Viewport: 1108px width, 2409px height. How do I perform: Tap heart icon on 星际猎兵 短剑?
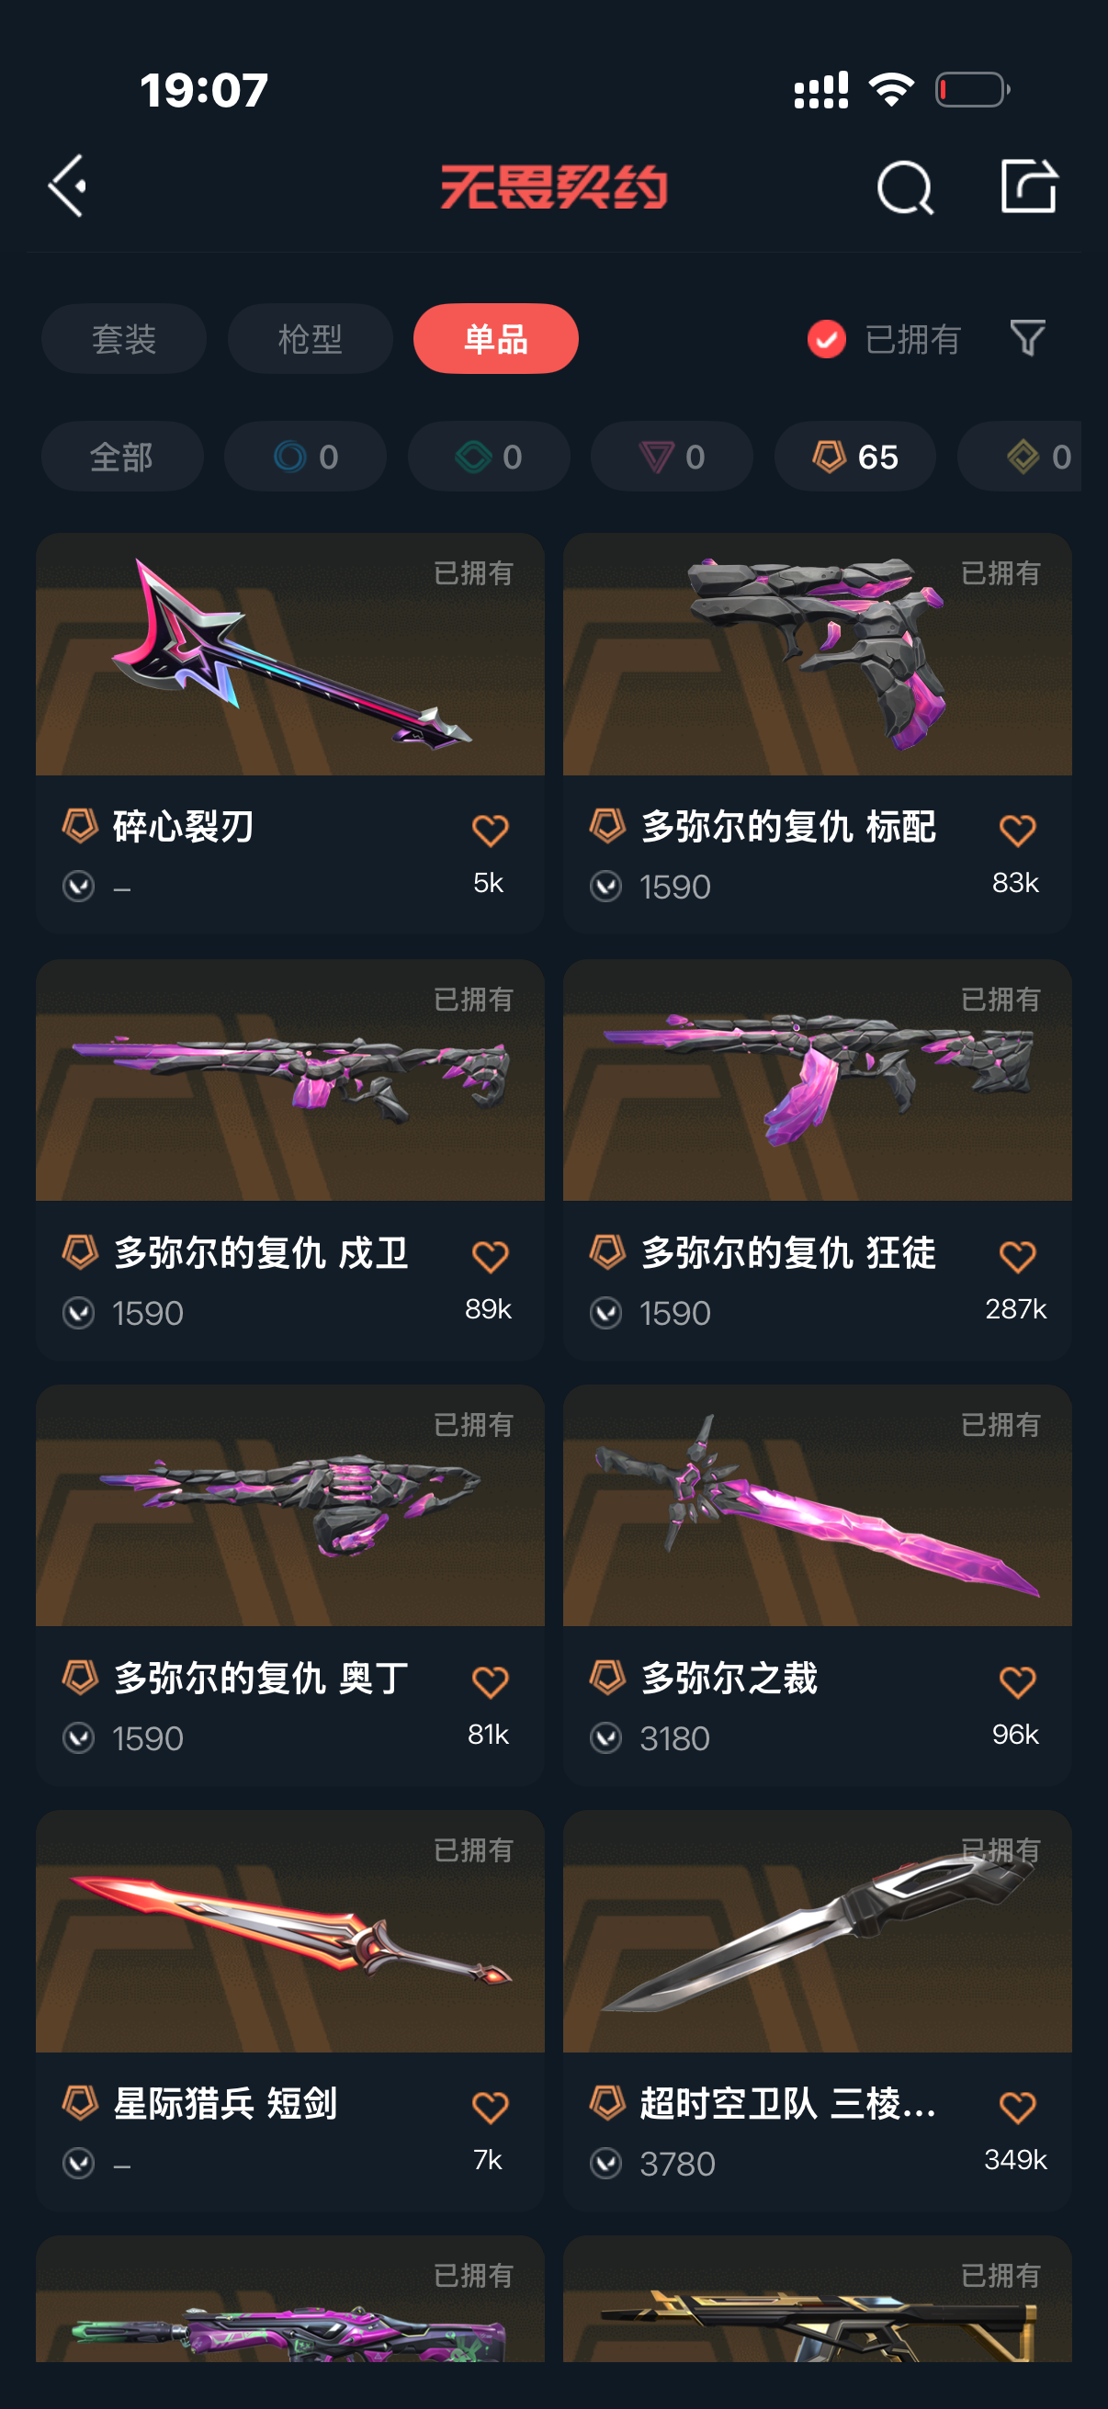[x=490, y=2106]
